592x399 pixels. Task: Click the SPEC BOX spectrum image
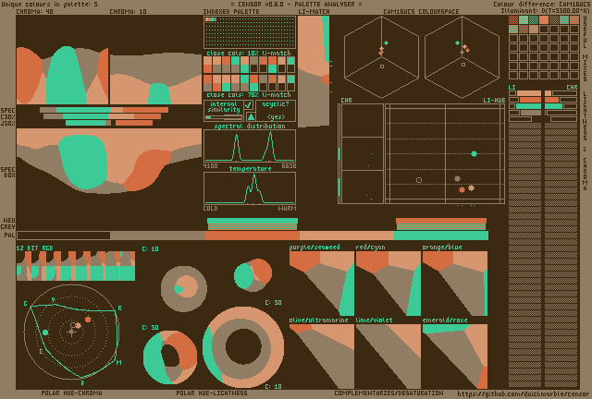[x=109, y=161]
